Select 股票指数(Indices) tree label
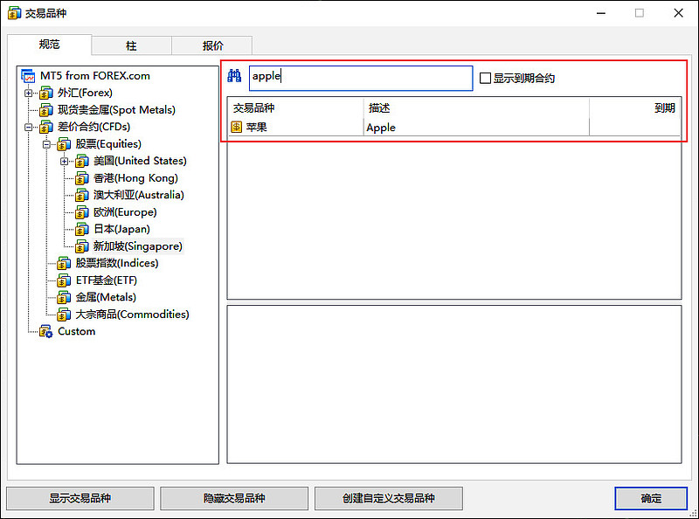This screenshot has height=519, width=699. click(117, 264)
